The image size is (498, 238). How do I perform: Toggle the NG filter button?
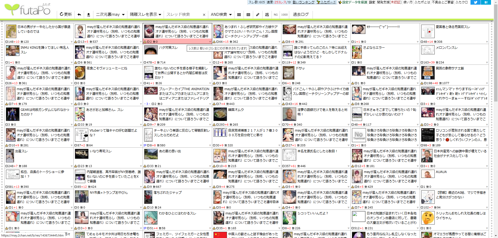click(276, 15)
